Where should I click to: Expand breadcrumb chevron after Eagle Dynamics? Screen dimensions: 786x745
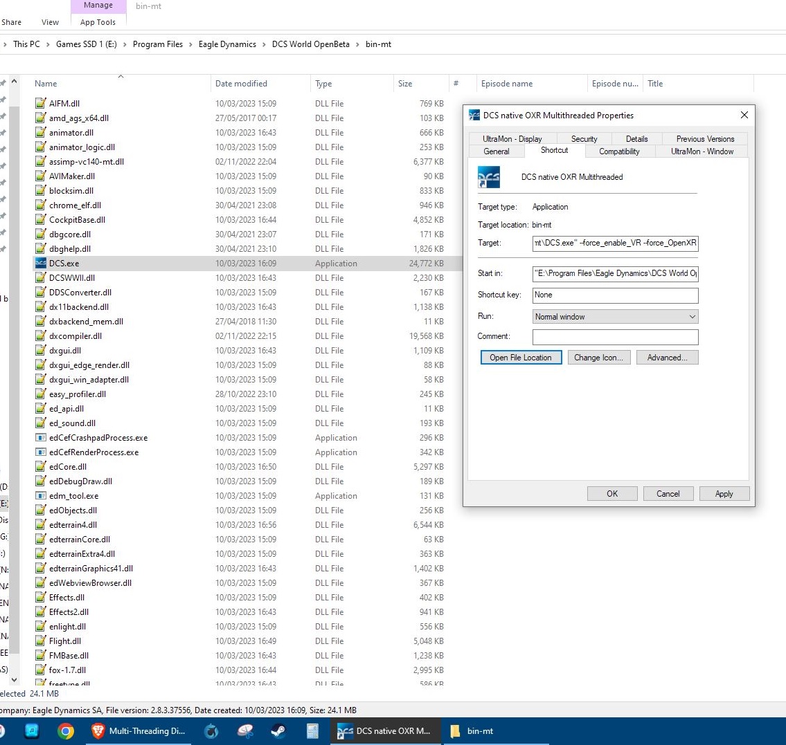[264, 44]
